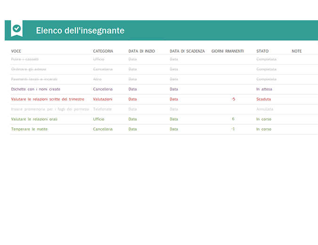
Task: Click the remaining days value -1
Action: pos(233,129)
